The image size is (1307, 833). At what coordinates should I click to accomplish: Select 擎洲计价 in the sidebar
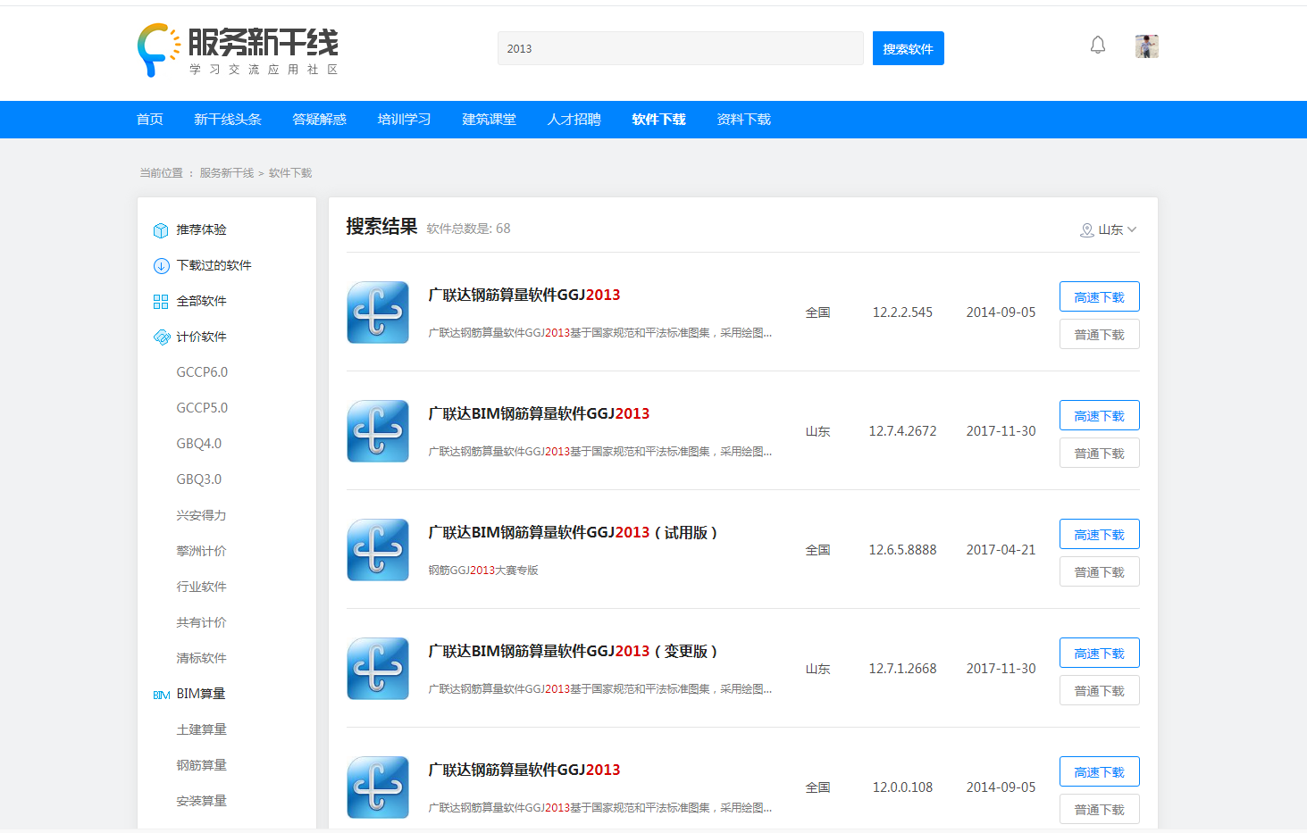coord(202,551)
